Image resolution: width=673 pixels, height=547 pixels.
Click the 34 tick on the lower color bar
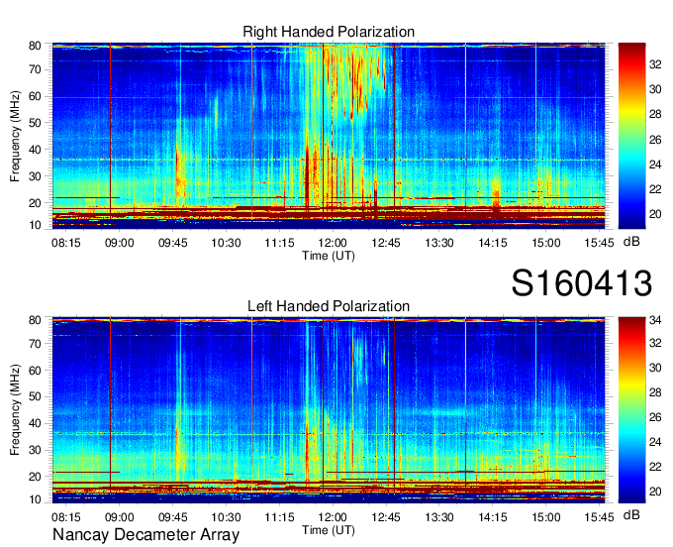(x=655, y=320)
